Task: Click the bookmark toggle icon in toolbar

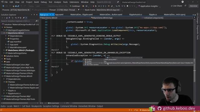Action: [x=127, y=6]
